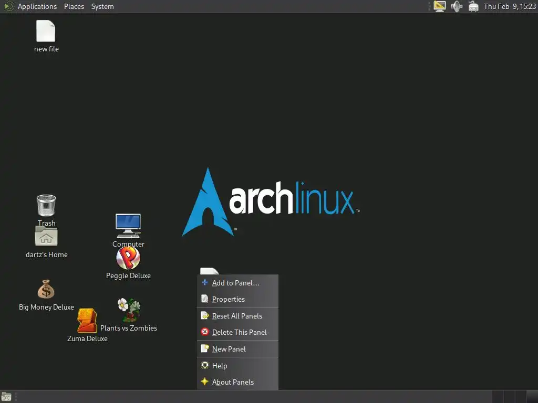The width and height of the screenshot is (538, 403).
Task: Open the Applications menu
Action: coord(37,6)
